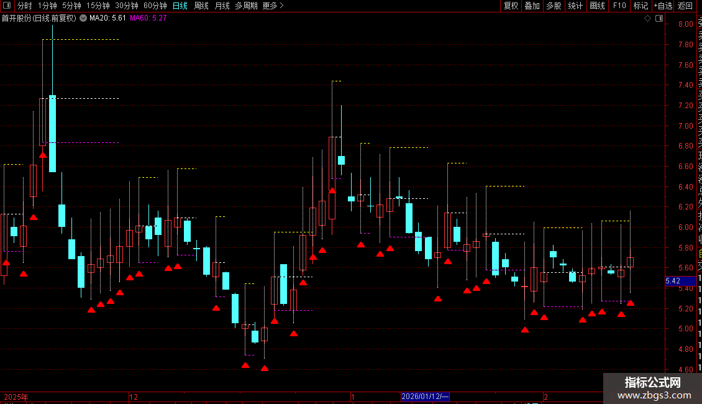Switch to 周线 weekly chart

coord(201,6)
